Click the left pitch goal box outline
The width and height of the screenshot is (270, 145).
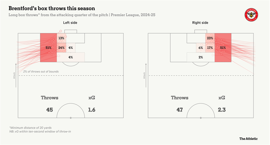71,31
